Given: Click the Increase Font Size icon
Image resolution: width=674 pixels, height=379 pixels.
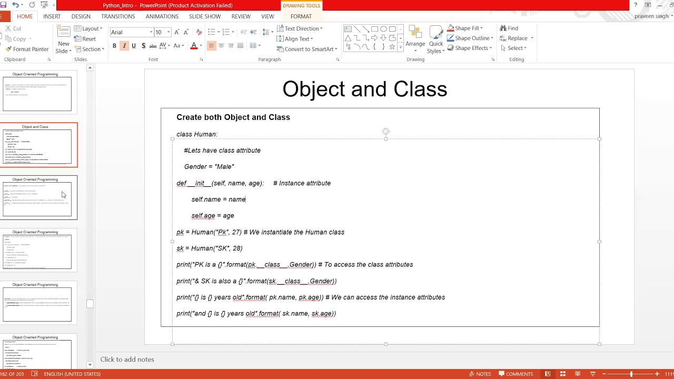Looking at the screenshot, I should tap(177, 32).
